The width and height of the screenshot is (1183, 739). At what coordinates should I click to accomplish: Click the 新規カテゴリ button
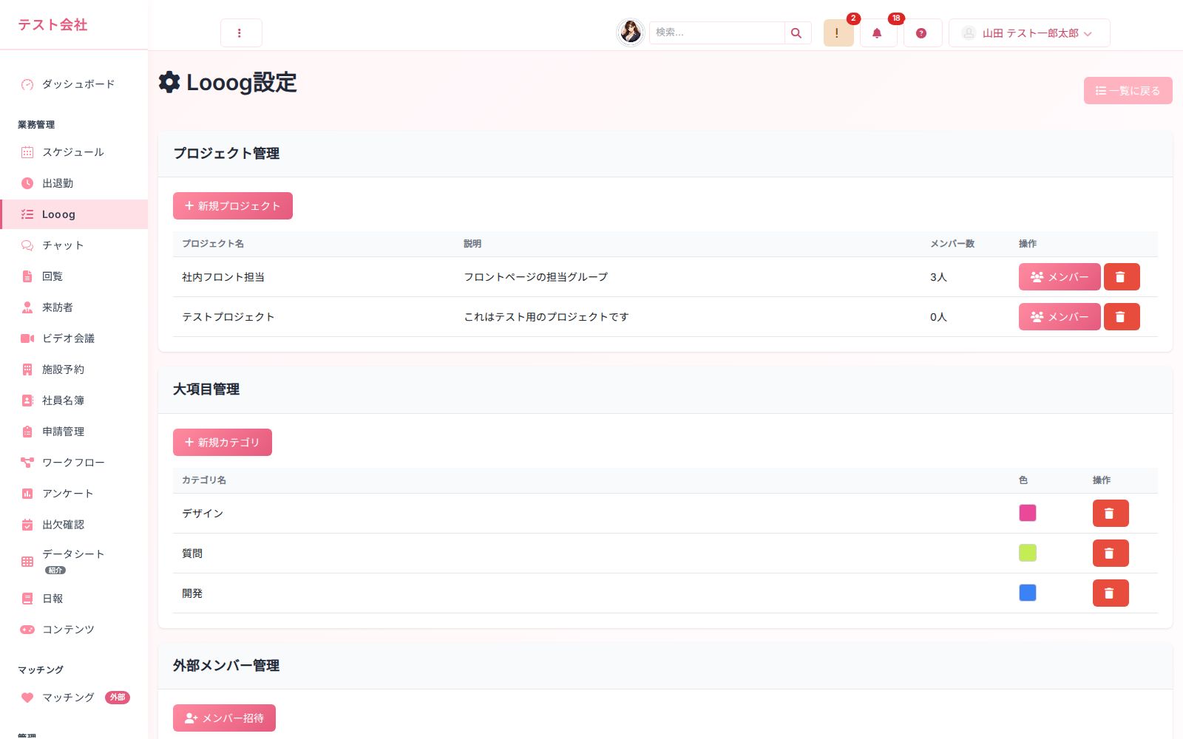tap(223, 443)
